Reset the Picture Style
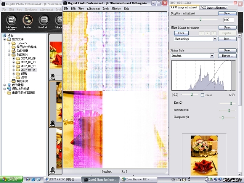The height and width of the screenshot is (183, 244). pyautogui.click(x=227, y=50)
